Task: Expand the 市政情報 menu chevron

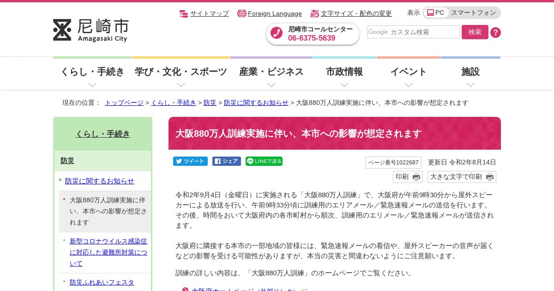Action: (x=344, y=85)
